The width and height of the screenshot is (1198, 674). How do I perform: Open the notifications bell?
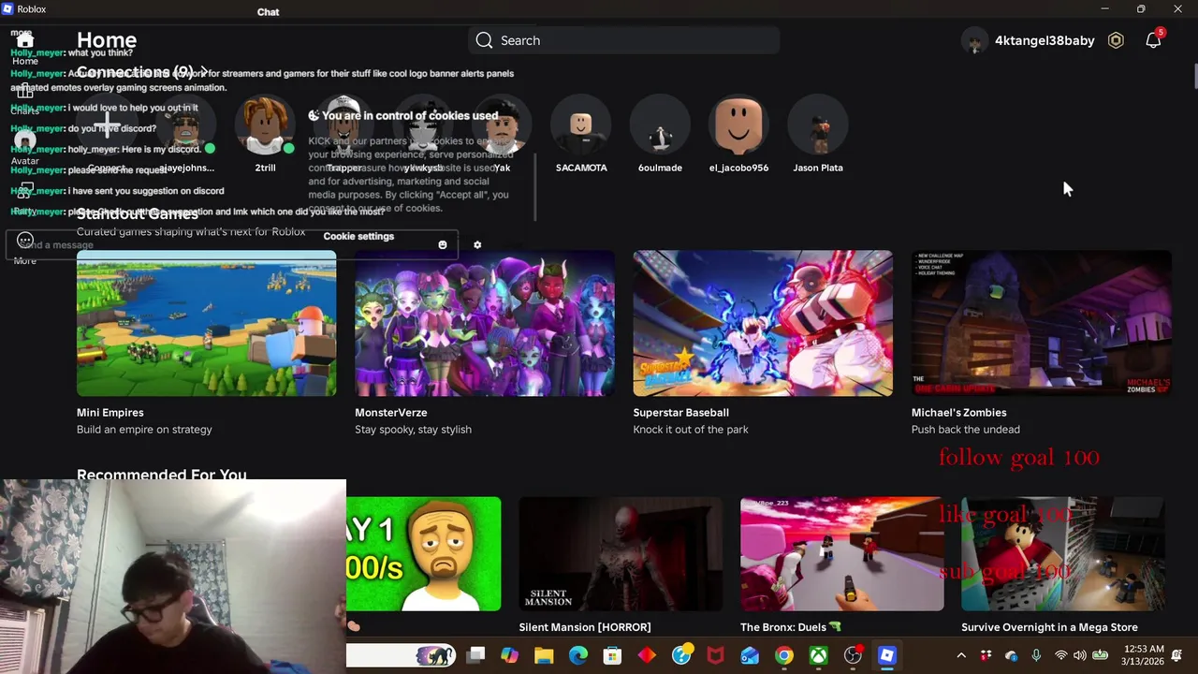[1153, 40]
